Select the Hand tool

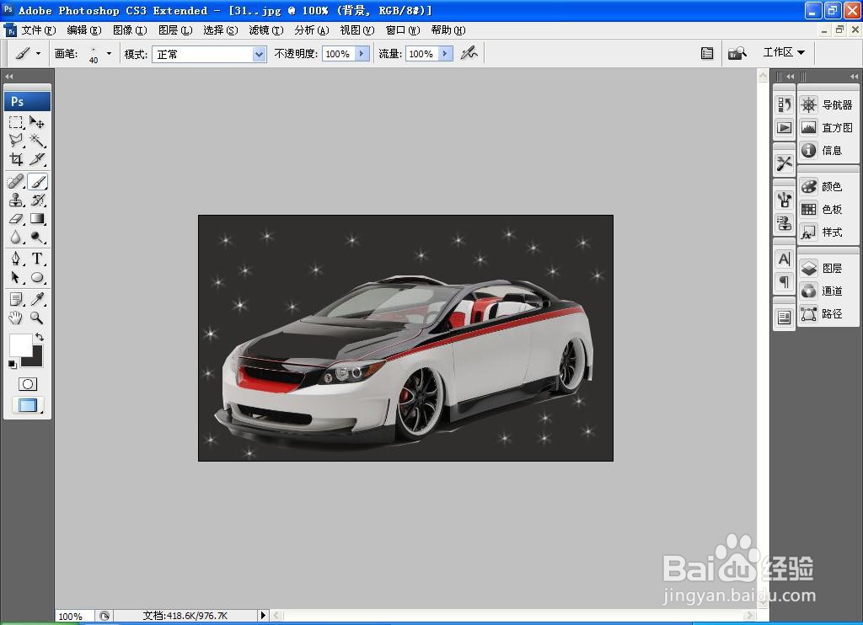[x=16, y=318]
